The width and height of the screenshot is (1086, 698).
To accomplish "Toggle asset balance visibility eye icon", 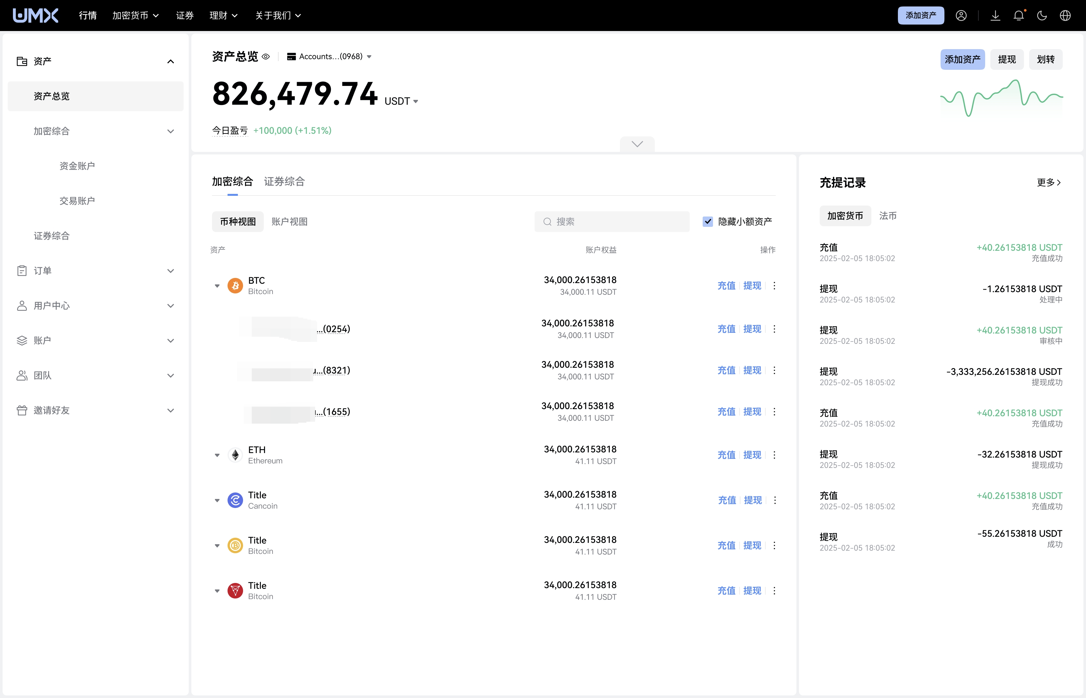I will [266, 57].
